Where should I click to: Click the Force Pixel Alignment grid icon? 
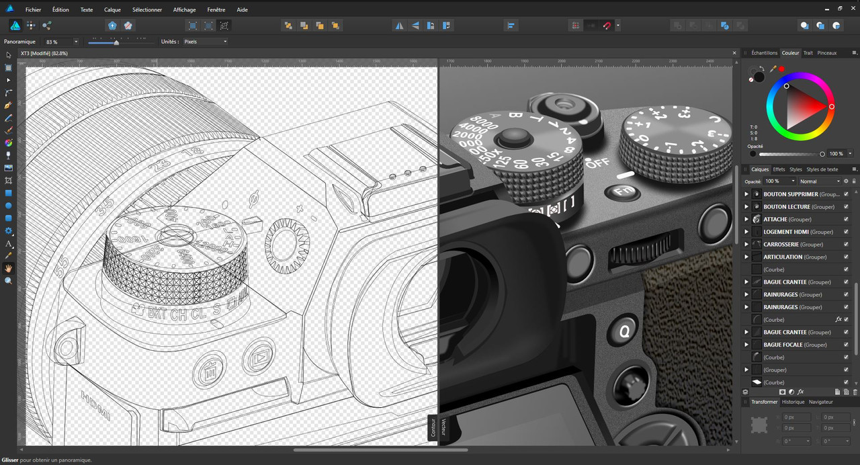(575, 26)
